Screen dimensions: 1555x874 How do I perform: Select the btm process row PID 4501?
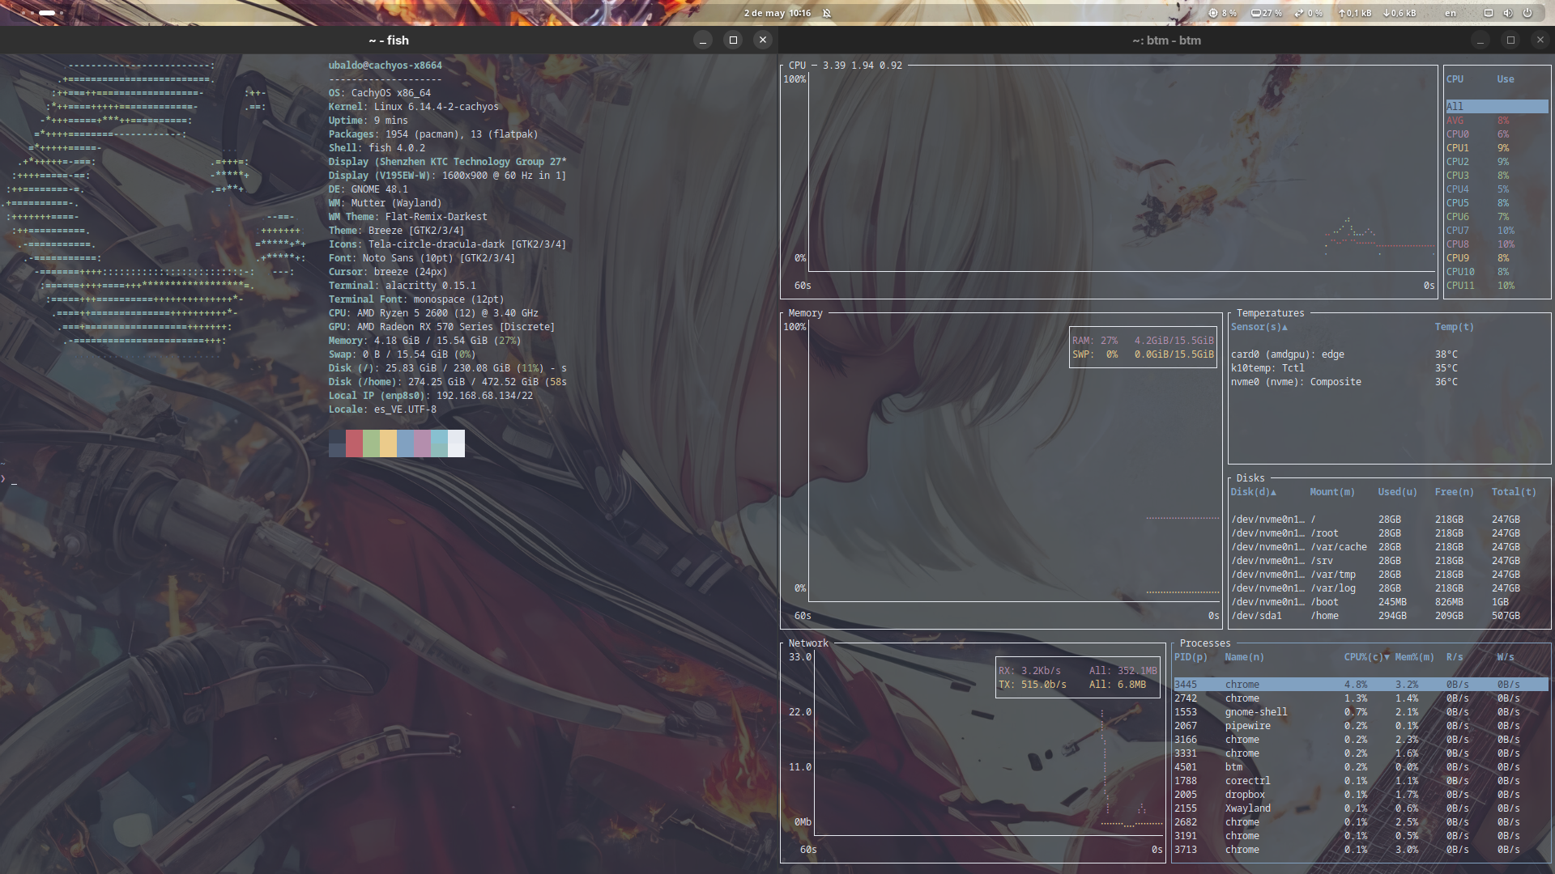[1361, 767]
